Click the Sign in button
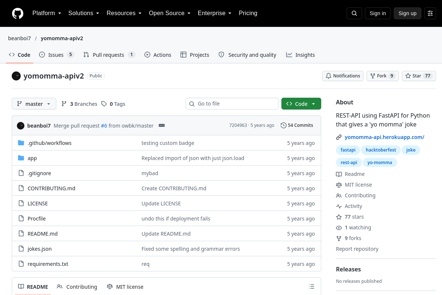This screenshot has width=442, height=295. click(378, 13)
